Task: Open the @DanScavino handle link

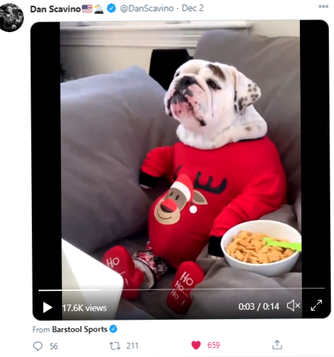Action: 147,9
